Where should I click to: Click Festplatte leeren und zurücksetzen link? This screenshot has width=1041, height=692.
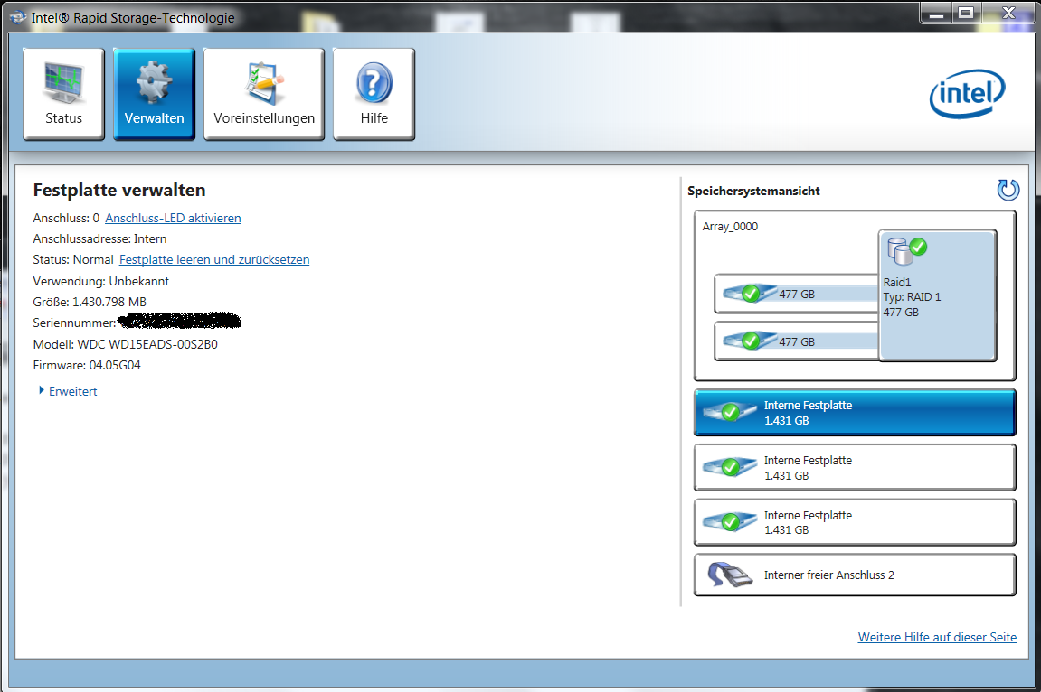point(213,260)
